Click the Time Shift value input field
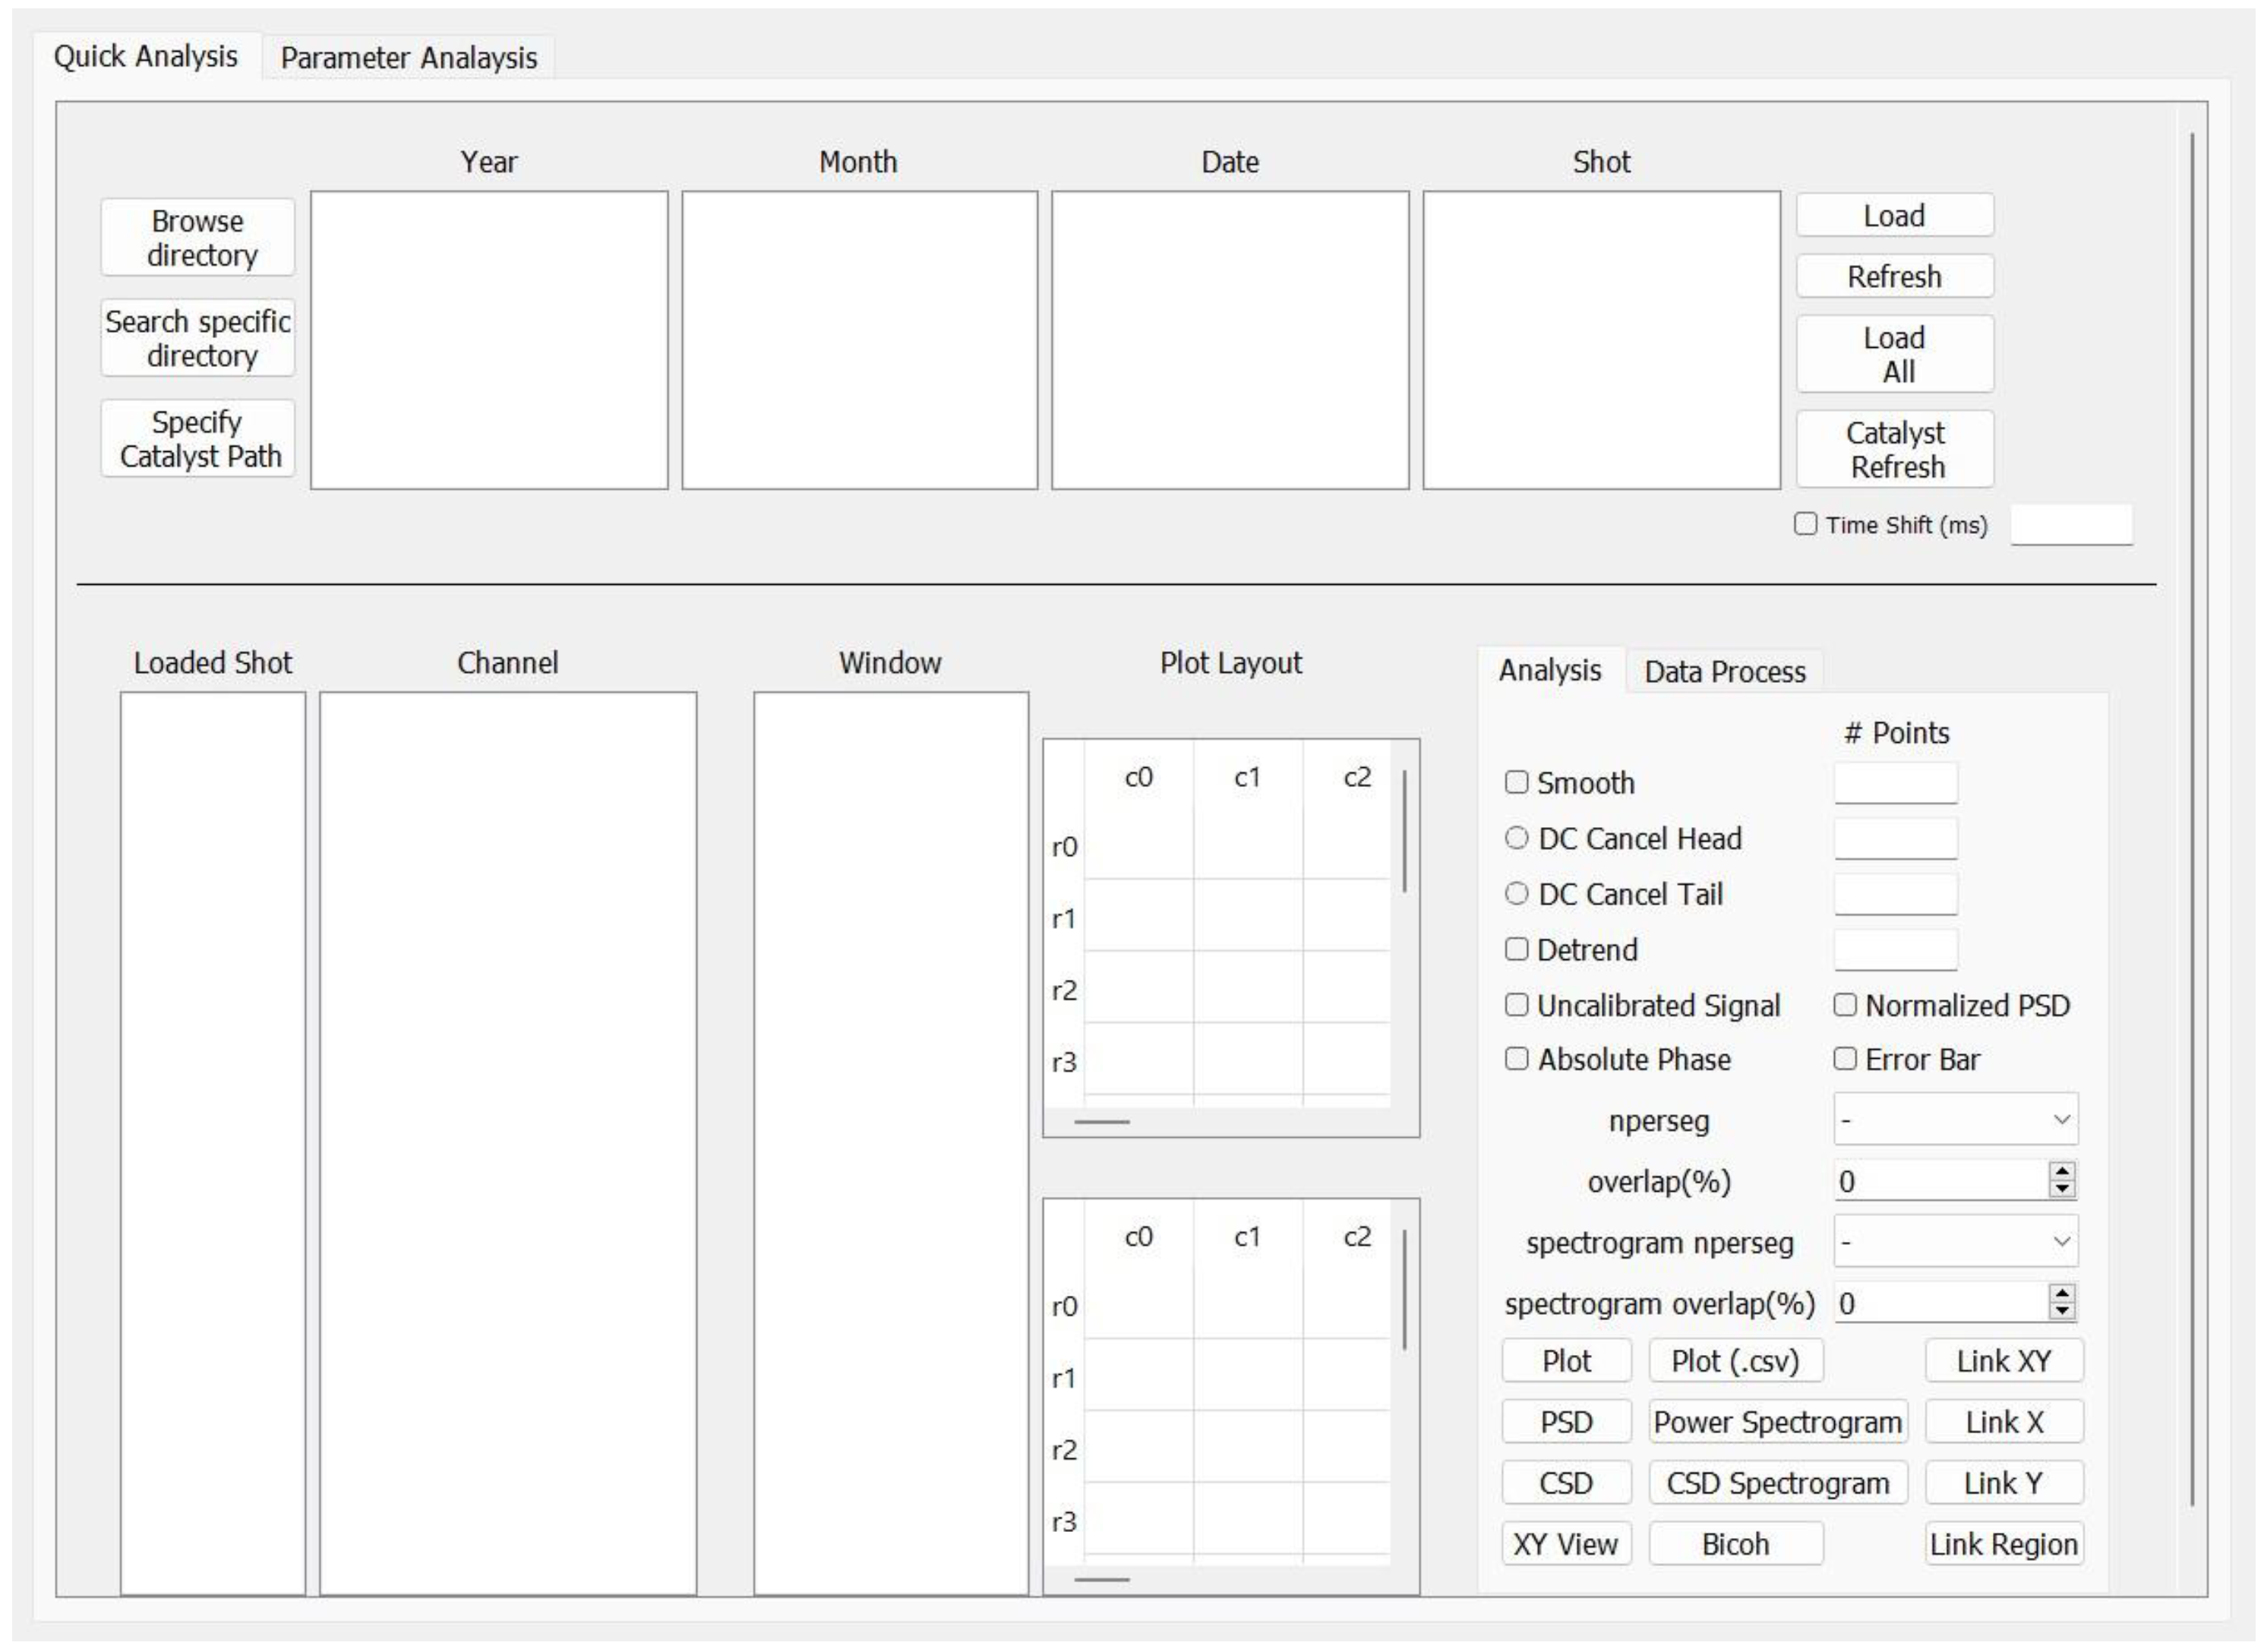Viewport: 2264px width, 1652px height. coord(2071,525)
